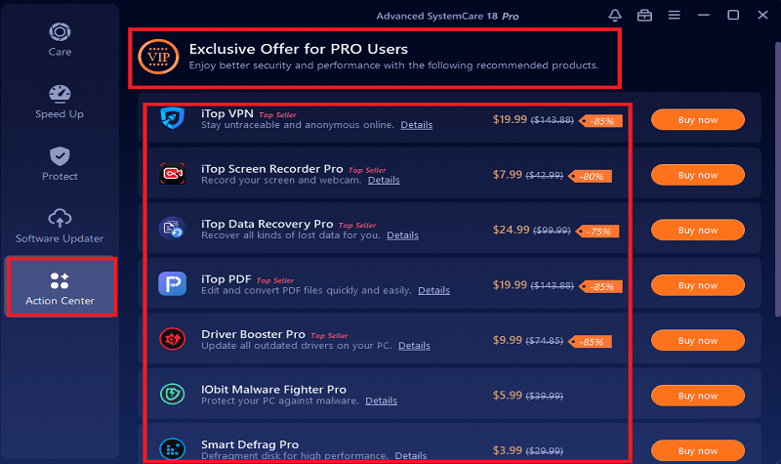Viewport: 781px width, 464px height.
Task: Click the 'IObit Malware Fighter Pro' product name
Action: coord(273,389)
